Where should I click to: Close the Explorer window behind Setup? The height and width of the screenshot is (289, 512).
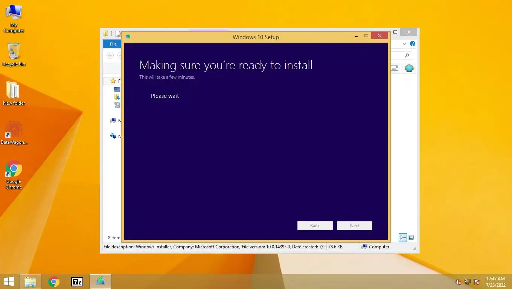[408, 32]
